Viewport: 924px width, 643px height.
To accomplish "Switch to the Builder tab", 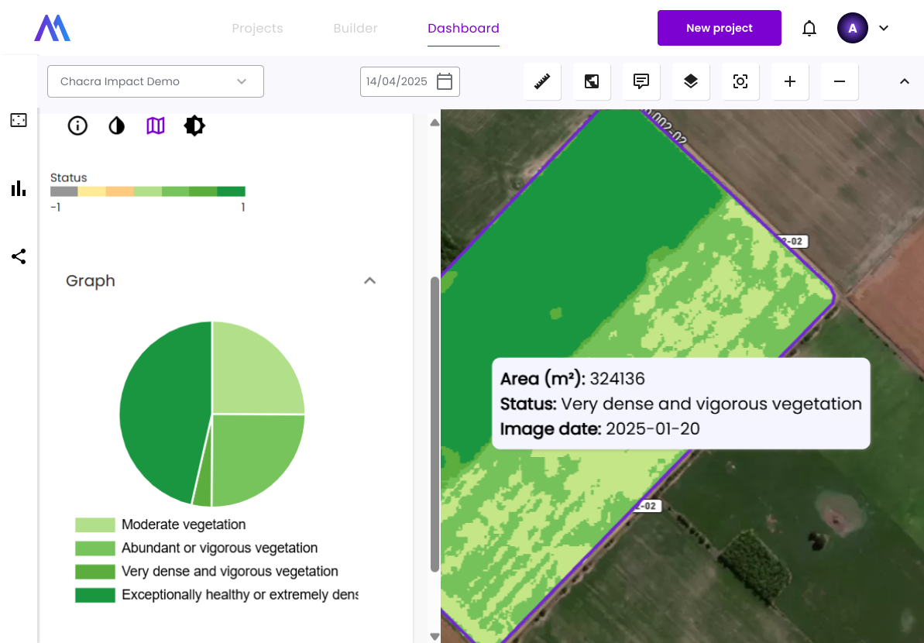I will pos(356,29).
